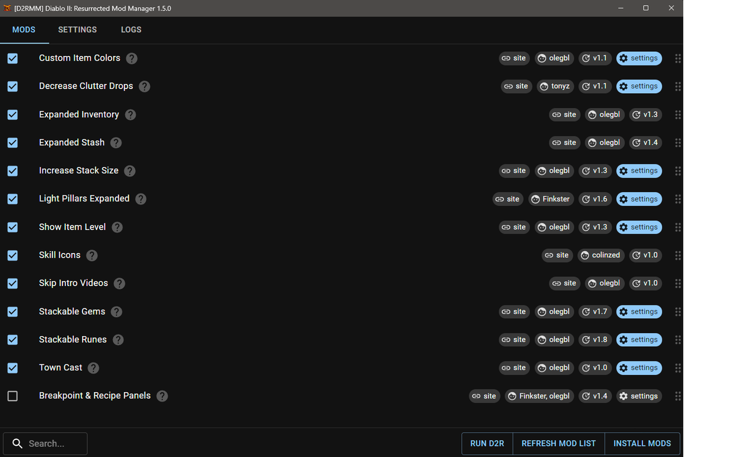Image resolution: width=755 pixels, height=457 pixels.
Task: Click the v1.6 version badge of Light Pillars Expanded
Action: (595, 199)
